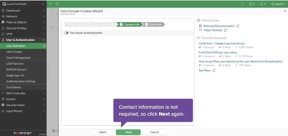
Task: Expand the Policy & Objects chevron
Action: (x=44, y=22)
